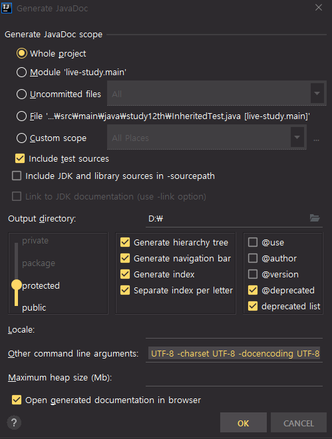Choose the Uncommitted files scope option
Viewport: 332px width, 439px height.
tap(21, 94)
